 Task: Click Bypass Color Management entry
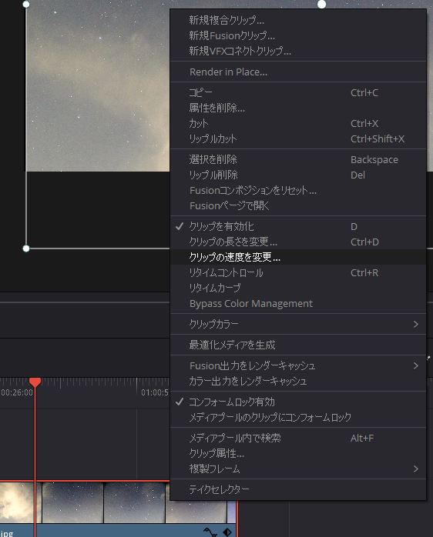[x=298, y=303]
